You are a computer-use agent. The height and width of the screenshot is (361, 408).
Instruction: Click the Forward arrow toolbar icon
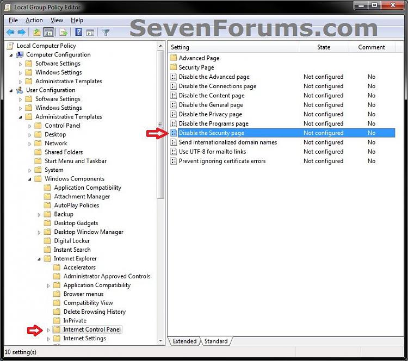21,32
